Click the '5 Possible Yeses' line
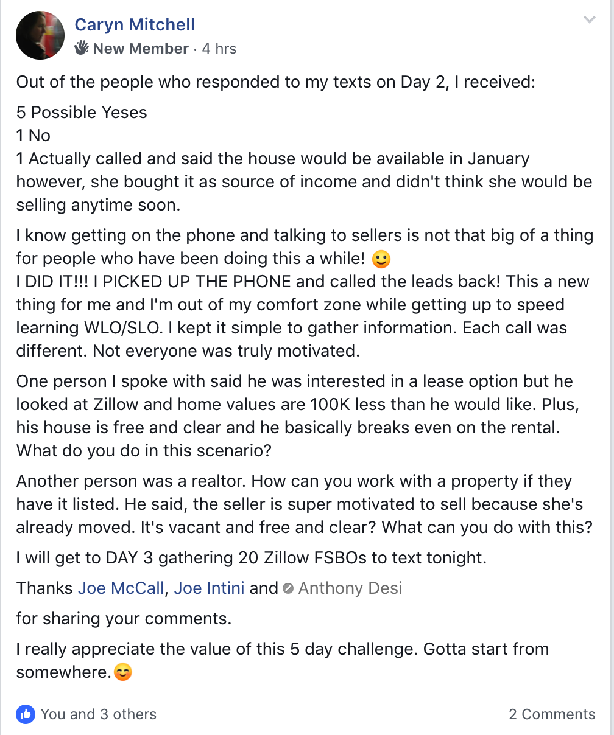614x735 pixels. pos(82,113)
